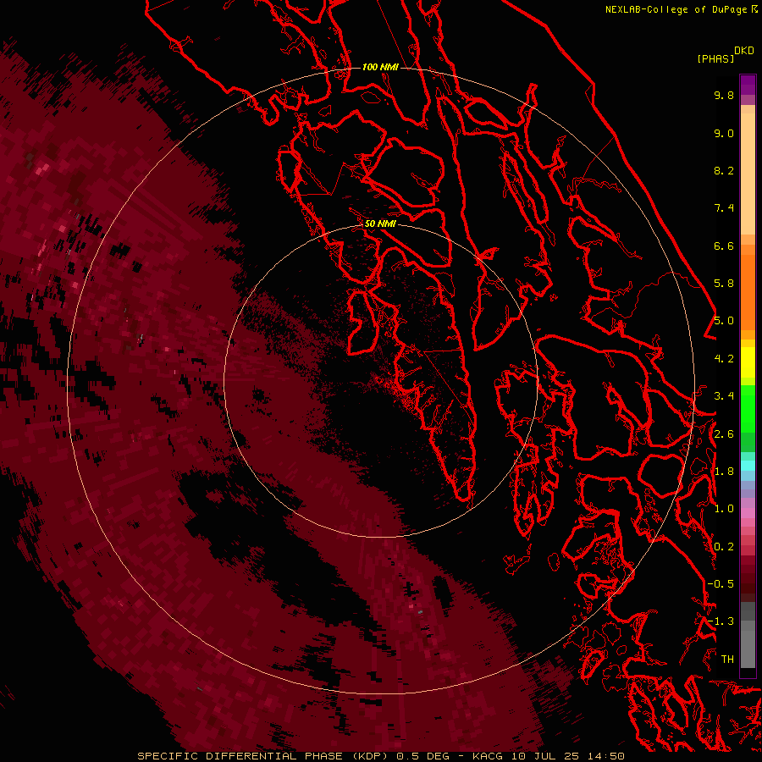The width and height of the screenshot is (762, 762).
Task: Select the 8.2 scale value
Action: coord(724,170)
